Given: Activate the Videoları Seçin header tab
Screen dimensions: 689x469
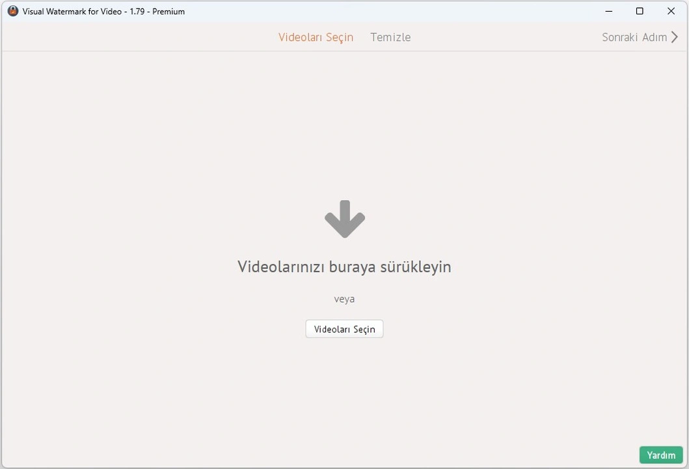Looking at the screenshot, I should click(x=316, y=37).
